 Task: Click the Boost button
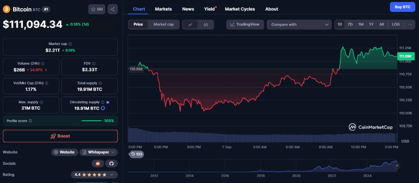coord(60,136)
